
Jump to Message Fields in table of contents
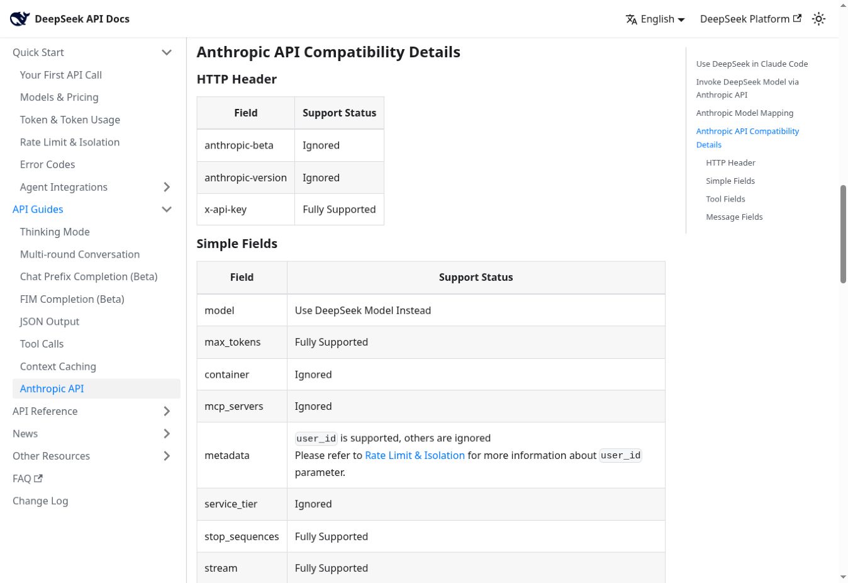[734, 217]
